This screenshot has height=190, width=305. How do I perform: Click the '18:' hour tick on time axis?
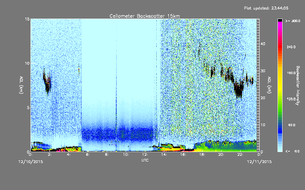point(202,155)
